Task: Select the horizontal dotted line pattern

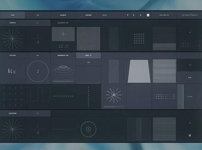Action: [x=63, y=96]
